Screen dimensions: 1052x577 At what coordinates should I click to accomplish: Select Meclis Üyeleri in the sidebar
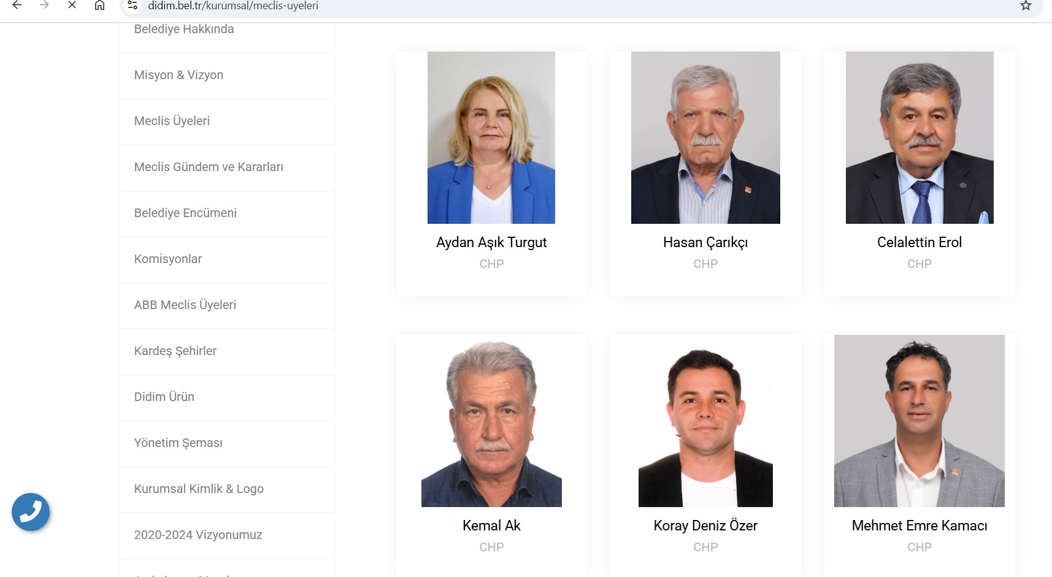point(172,121)
